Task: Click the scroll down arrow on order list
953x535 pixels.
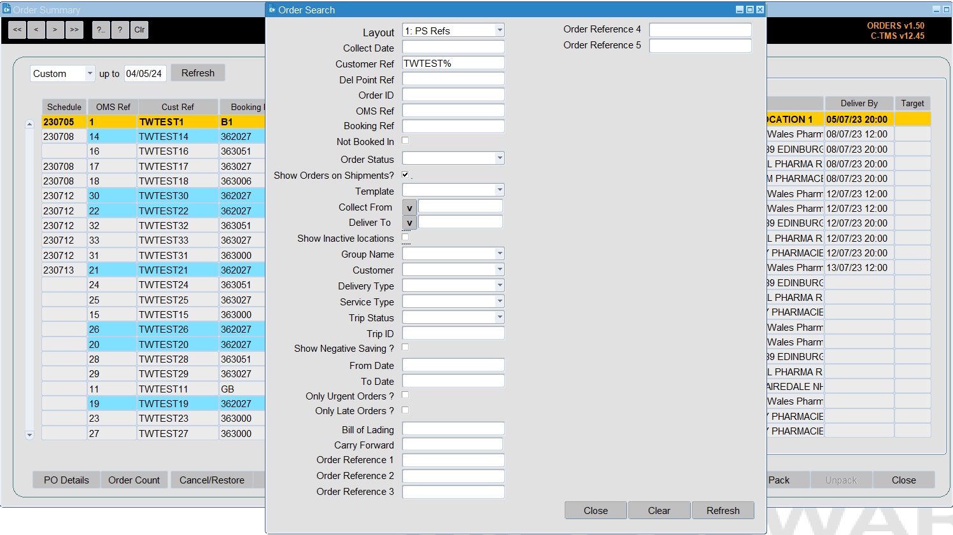Action: pos(29,435)
